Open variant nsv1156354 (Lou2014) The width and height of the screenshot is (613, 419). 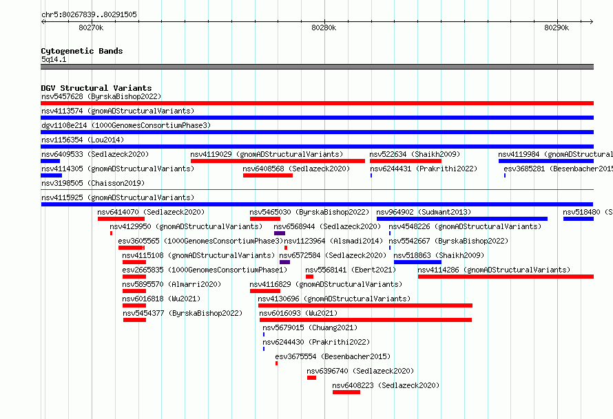(83, 140)
